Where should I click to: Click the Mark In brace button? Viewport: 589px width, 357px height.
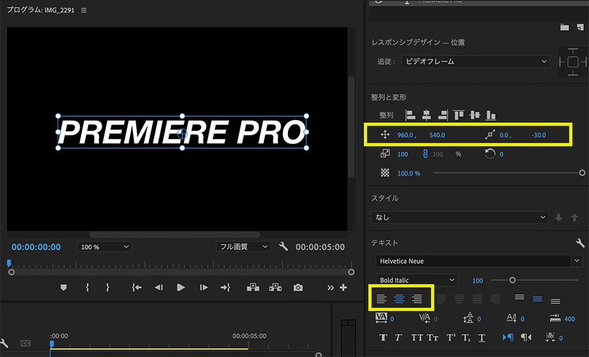[x=87, y=287]
